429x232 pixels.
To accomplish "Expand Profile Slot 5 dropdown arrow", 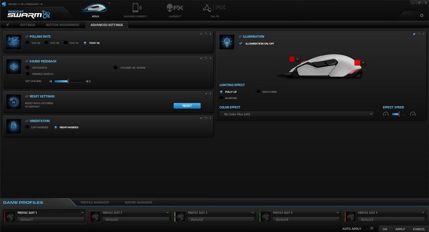I will pos(423,213).
